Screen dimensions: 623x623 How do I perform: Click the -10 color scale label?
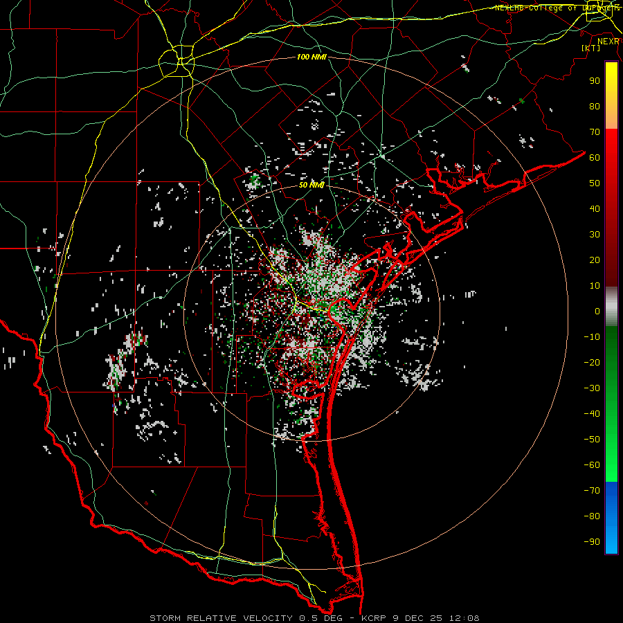pyautogui.click(x=592, y=337)
